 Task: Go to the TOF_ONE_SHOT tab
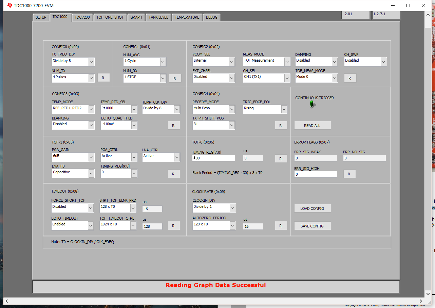point(110,17)
